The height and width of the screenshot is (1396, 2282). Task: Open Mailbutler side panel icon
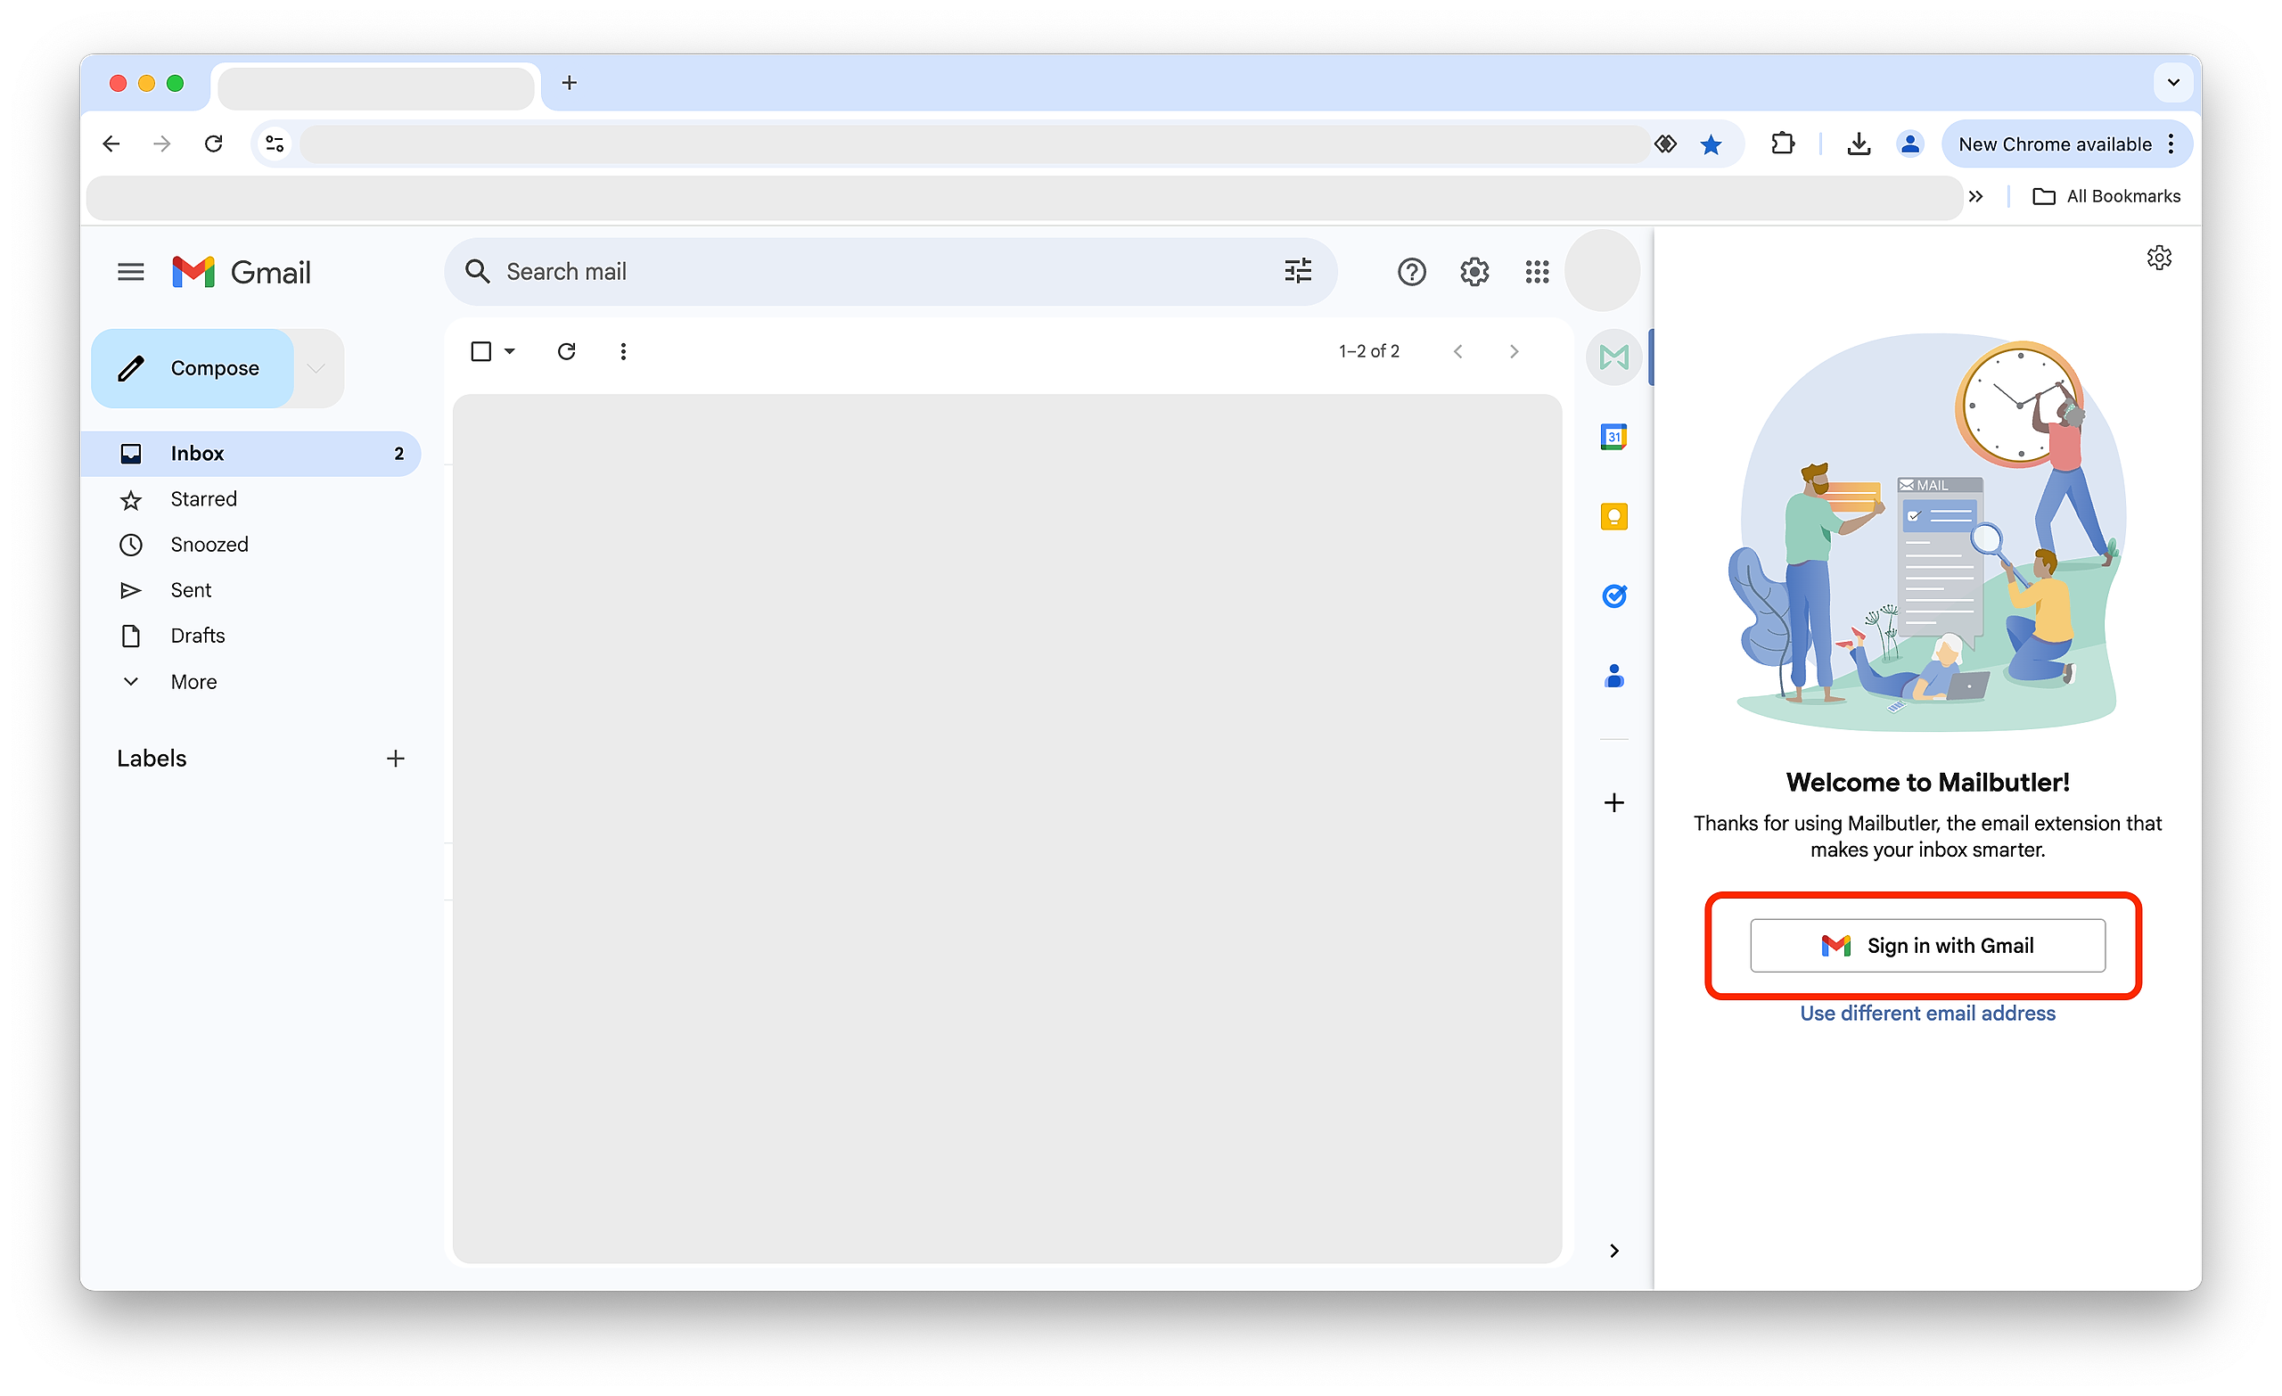click(1613, 357)
